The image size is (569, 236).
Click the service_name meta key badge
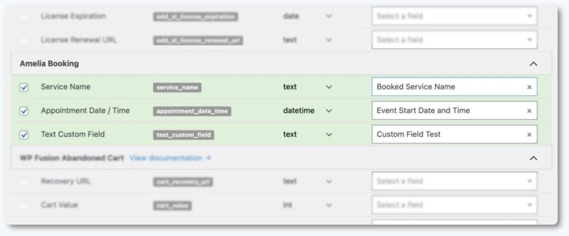click(177, 88)
